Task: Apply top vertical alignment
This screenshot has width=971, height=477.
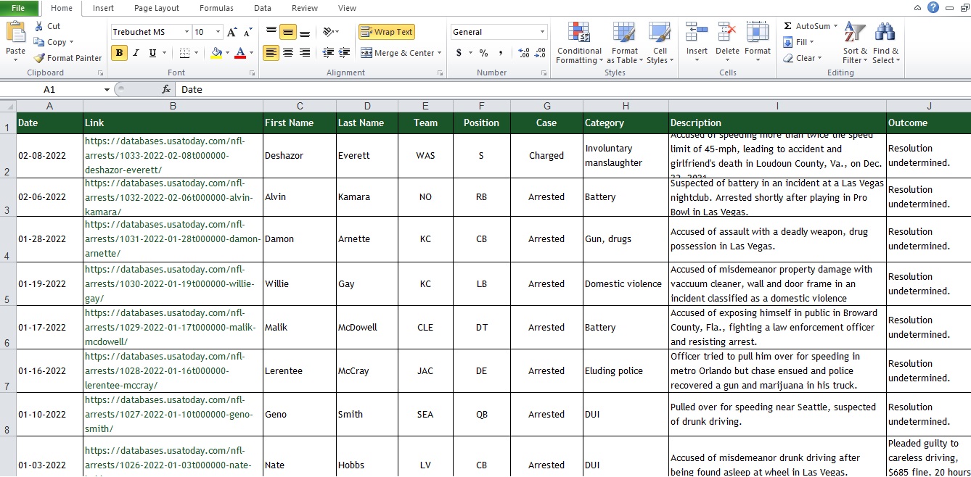Action: point(271,32)
